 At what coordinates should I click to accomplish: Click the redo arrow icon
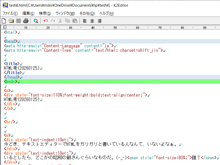[x=53, y=21]
